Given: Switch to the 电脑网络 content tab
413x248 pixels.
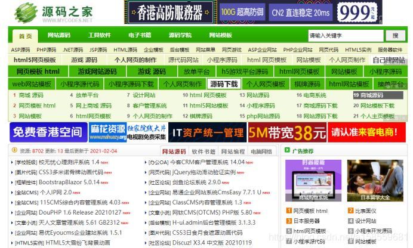Looking at the screenshot, I should tap(261, 151).
